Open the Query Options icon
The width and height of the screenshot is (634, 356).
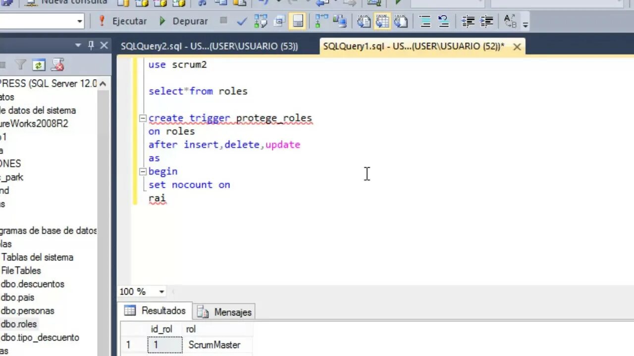click(279, 21)
